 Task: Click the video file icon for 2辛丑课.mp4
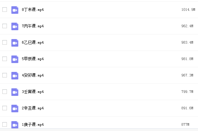[x=15, y=108]
